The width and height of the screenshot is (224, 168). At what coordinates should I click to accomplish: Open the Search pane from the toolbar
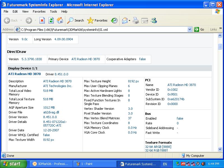(x=76, y=20)
